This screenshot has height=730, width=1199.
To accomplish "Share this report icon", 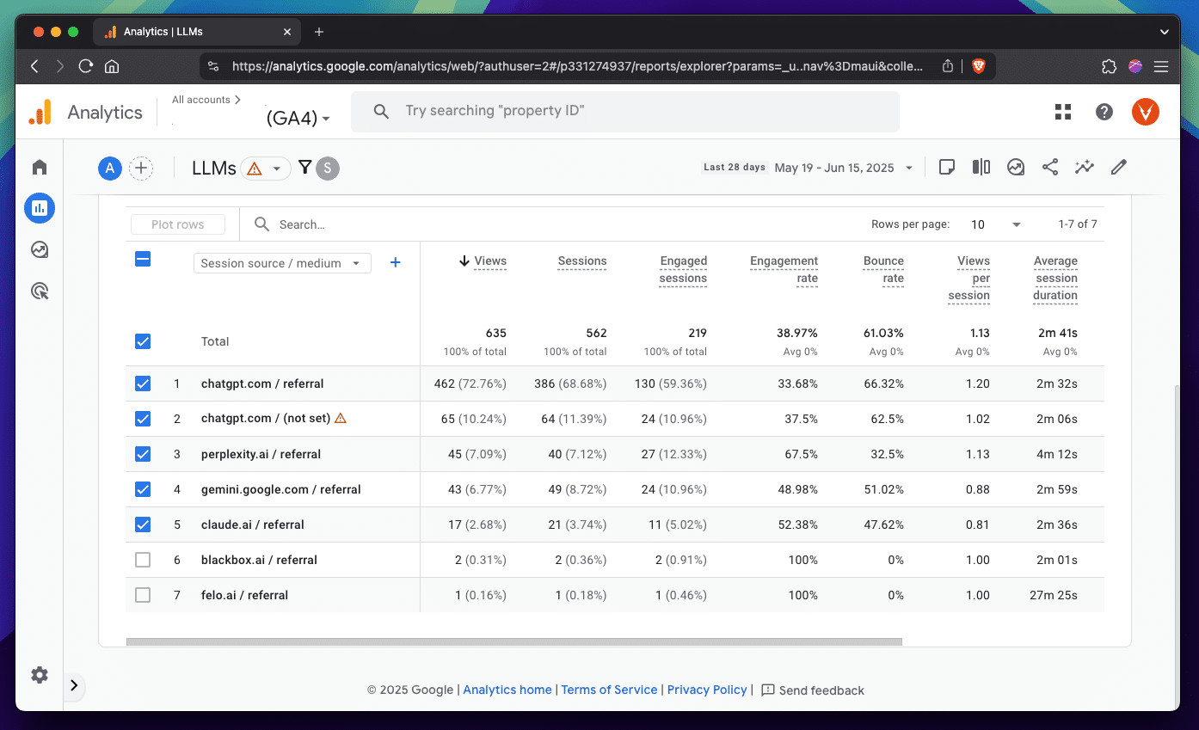I will pos(1050,167).
